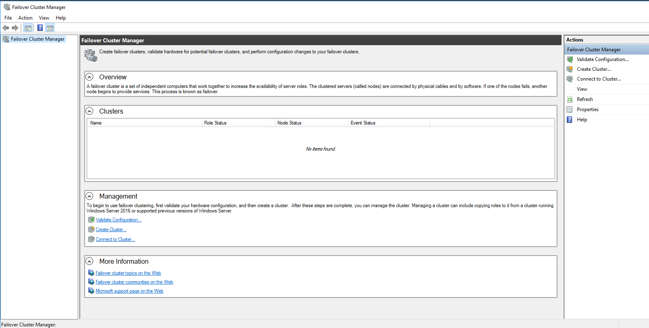Image resolution: width=649 pixels, height=328 pixels.
Task: Open the Action menu
Action: tap(25, 18)
